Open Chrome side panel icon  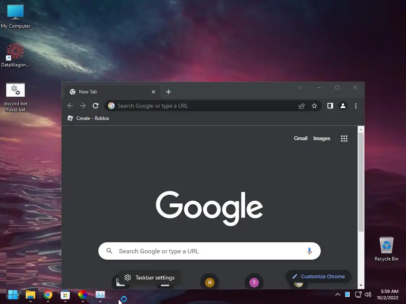click(330, 106)
